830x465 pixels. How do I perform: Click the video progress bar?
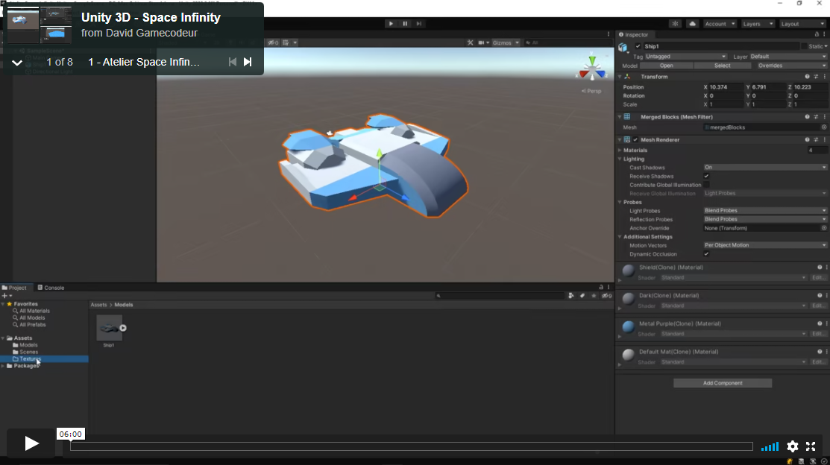click(x=411, y=446)
